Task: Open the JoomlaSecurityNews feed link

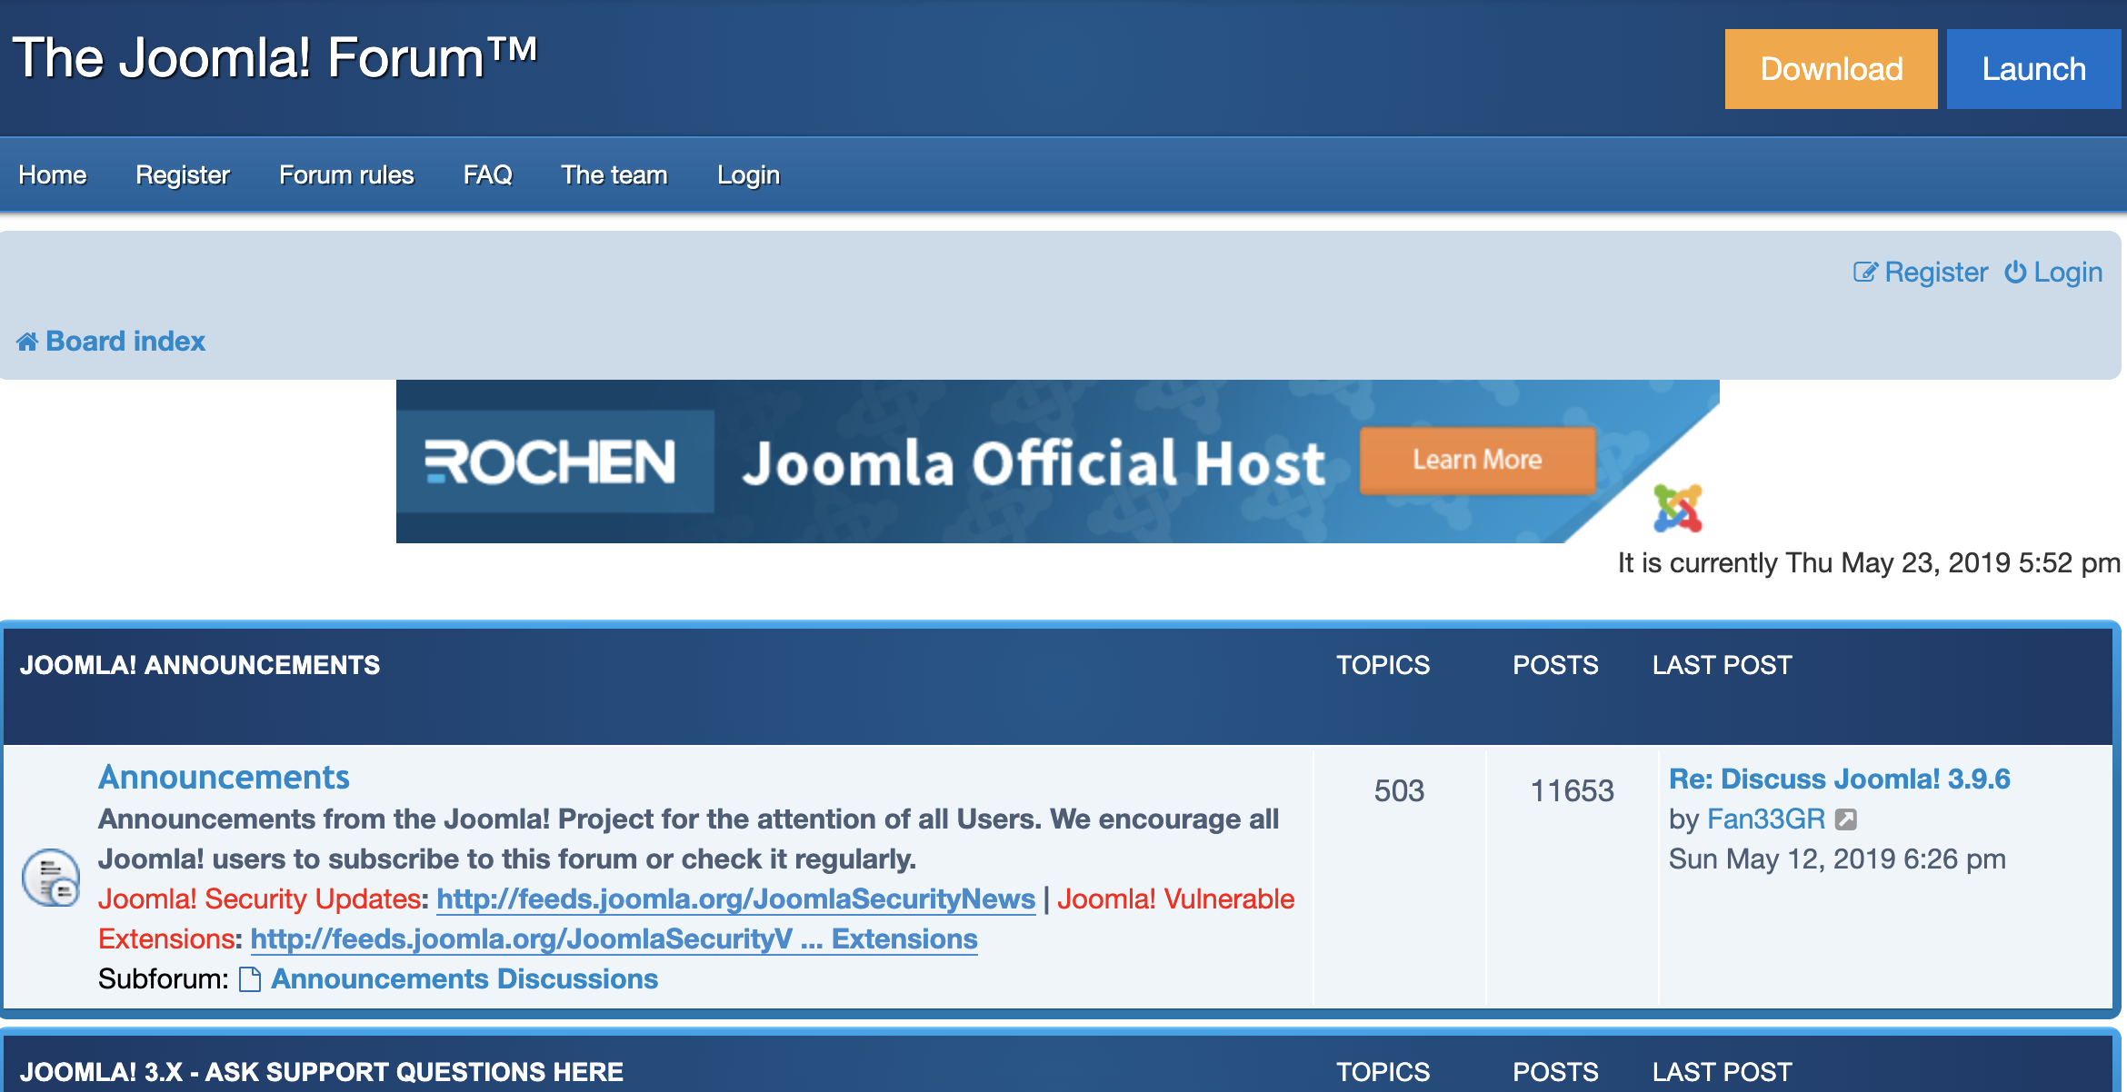Action: point(735,898)
